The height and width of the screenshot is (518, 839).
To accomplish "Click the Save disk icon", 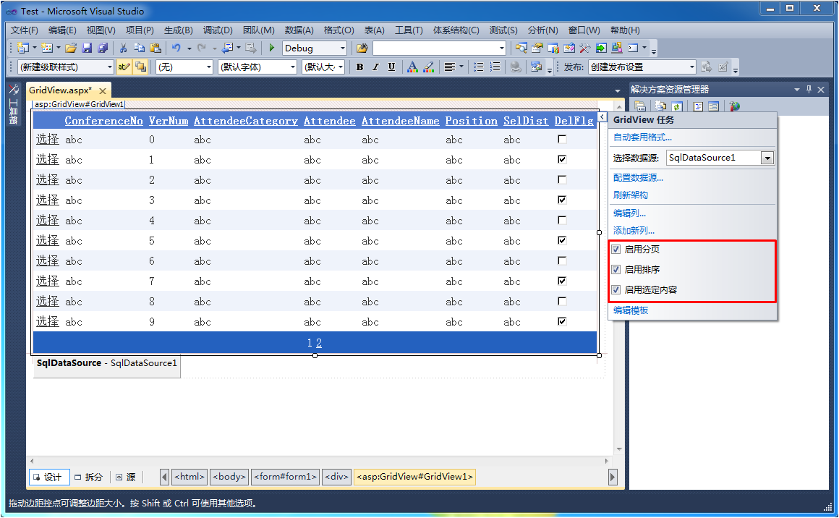I will pos(87,48).
